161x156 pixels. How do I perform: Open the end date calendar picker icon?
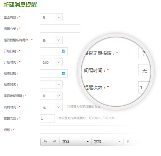point(64,73)
